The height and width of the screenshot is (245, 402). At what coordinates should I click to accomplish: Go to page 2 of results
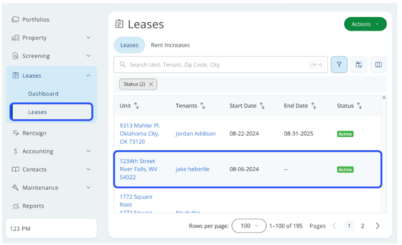(x=362, y=226)
